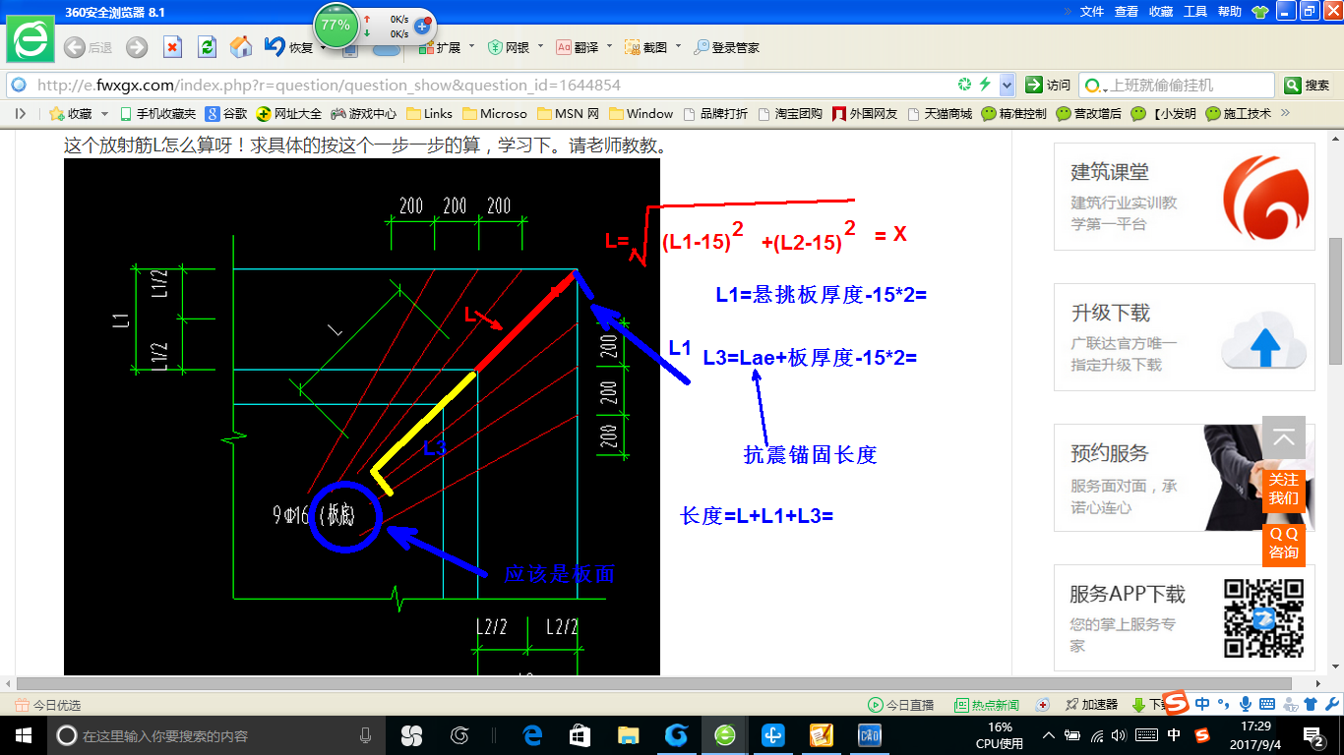This screenshot has height=755, width=1344.
Task: Click the 恢复 restore button
Action: click(x=289, y=47)
